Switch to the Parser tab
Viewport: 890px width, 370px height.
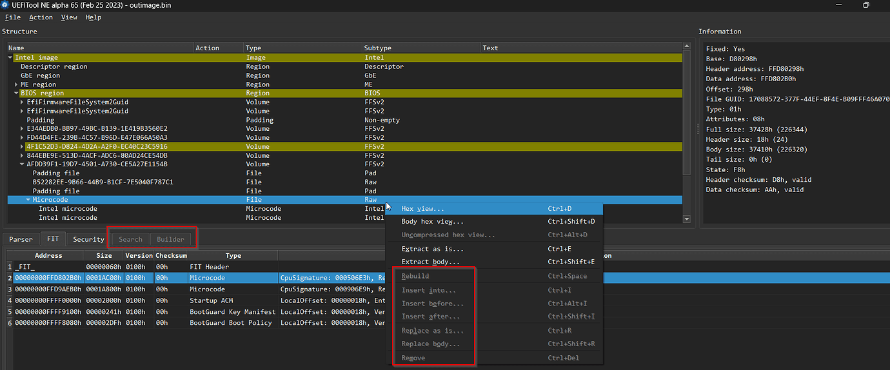[21, 239]
